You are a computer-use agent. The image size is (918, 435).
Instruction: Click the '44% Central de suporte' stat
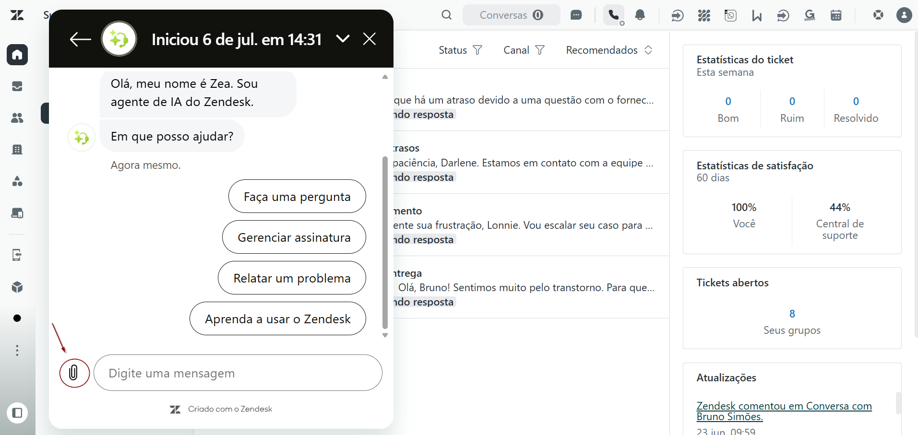click(840, 221)
